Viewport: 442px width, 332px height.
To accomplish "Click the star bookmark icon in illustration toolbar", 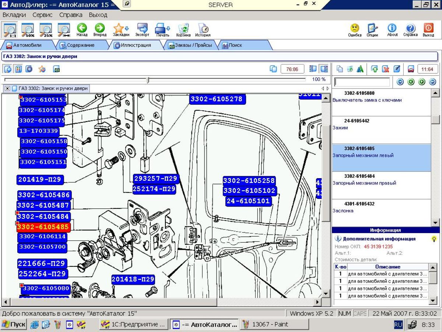I will [42, 69].
